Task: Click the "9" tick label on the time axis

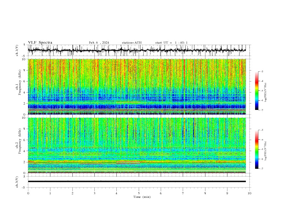Action: (x=227, y=193)
